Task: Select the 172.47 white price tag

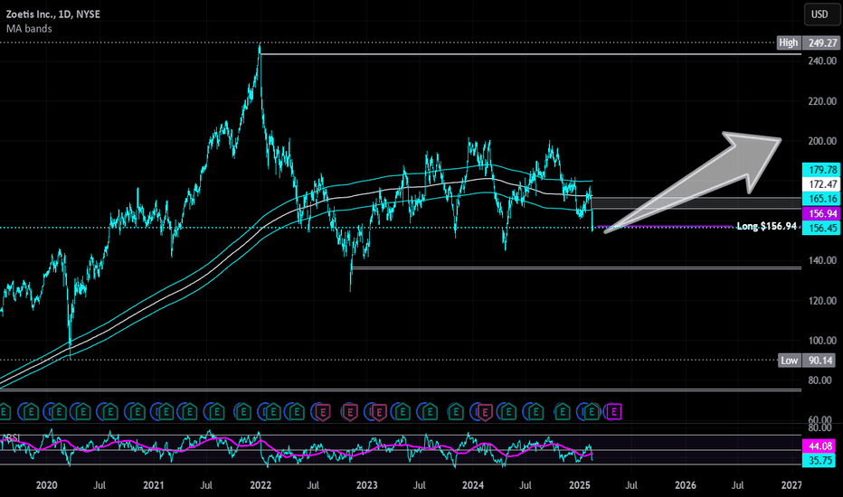Action: click(821, 184)
